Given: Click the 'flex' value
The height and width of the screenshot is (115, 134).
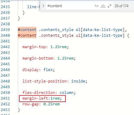Looking at the screenshot, I should (x=48, y=70).
